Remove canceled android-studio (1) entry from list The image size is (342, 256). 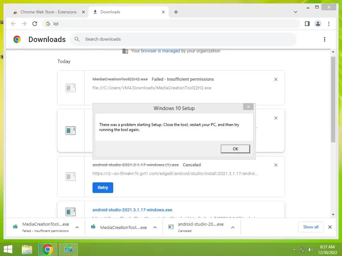coord(276,165)
